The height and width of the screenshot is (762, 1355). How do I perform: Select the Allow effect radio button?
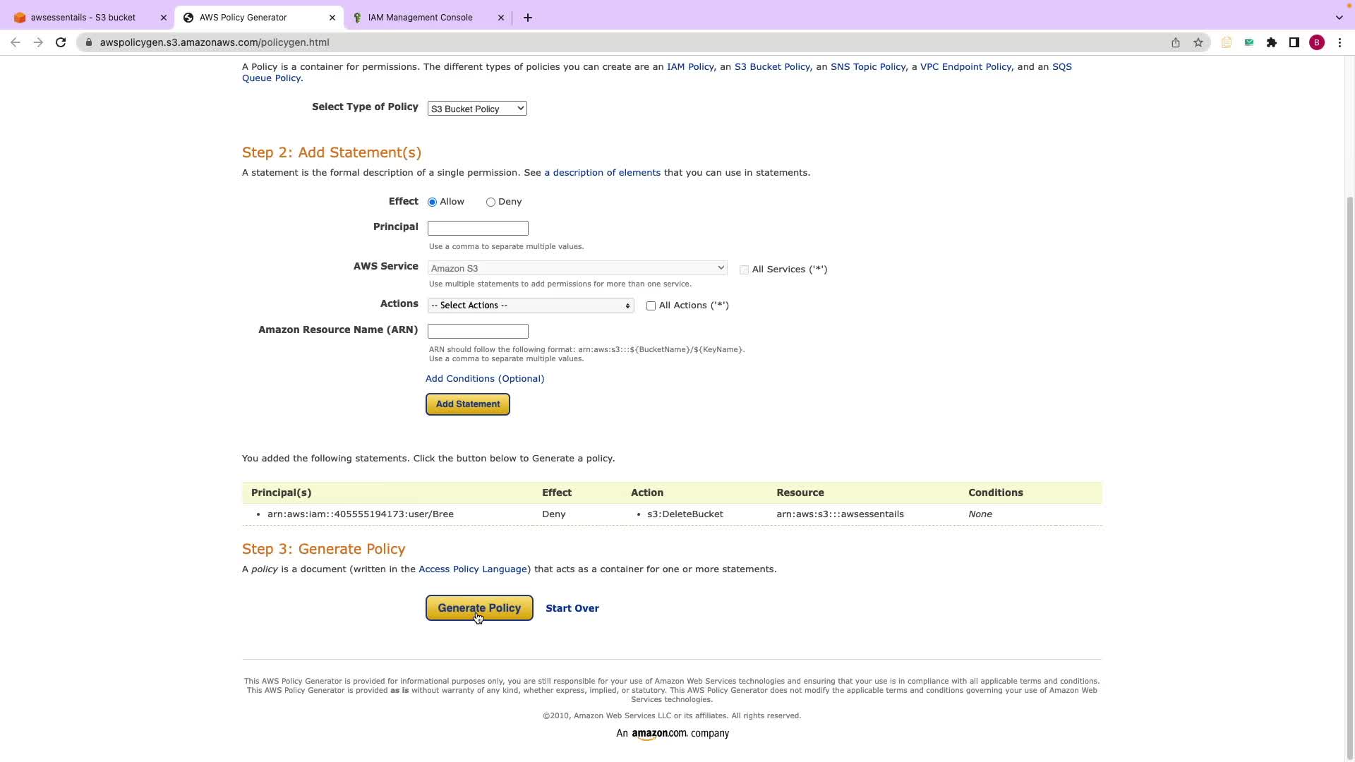pyautogui.click(x=433, y=202)
